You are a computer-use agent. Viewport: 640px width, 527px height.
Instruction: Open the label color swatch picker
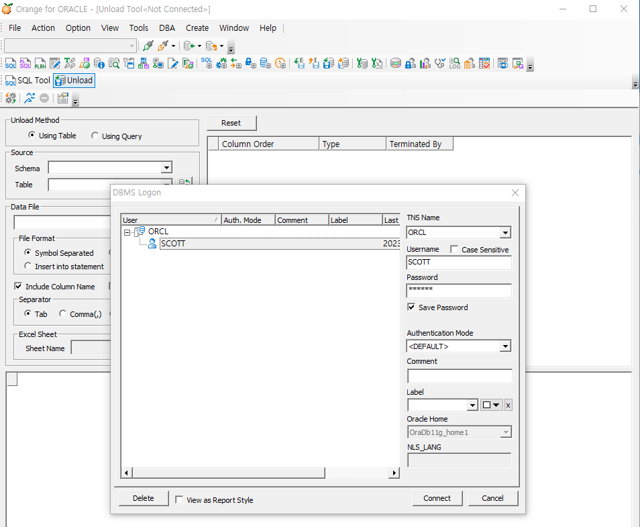click(x=491, y=405)
